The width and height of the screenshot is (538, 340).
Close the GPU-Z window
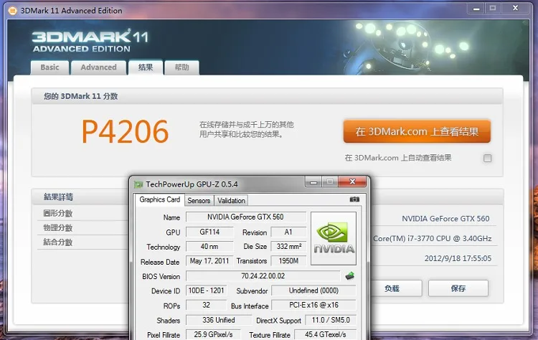[x=352, y=182]
